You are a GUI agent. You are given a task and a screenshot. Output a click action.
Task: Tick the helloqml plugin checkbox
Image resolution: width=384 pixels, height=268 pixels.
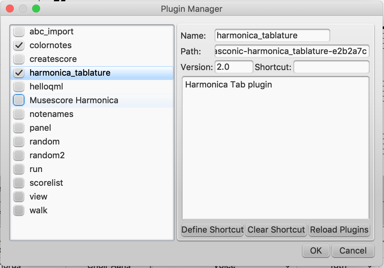[19, 86]
